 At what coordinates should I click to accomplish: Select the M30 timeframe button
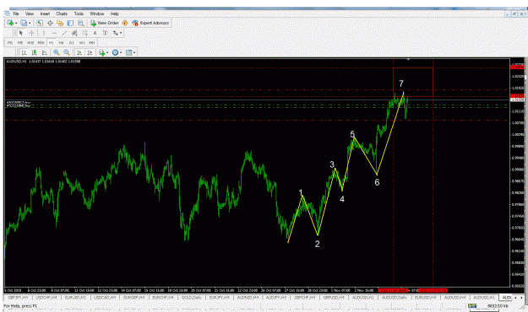click(41, 43)
